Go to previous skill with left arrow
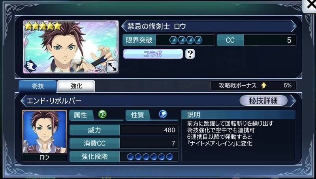 [x=23, y=101]
